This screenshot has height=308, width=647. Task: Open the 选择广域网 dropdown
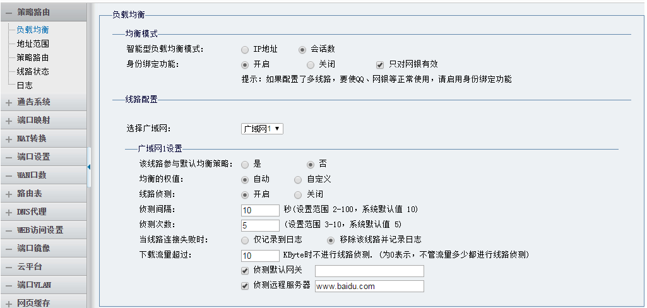coord(262,129)
